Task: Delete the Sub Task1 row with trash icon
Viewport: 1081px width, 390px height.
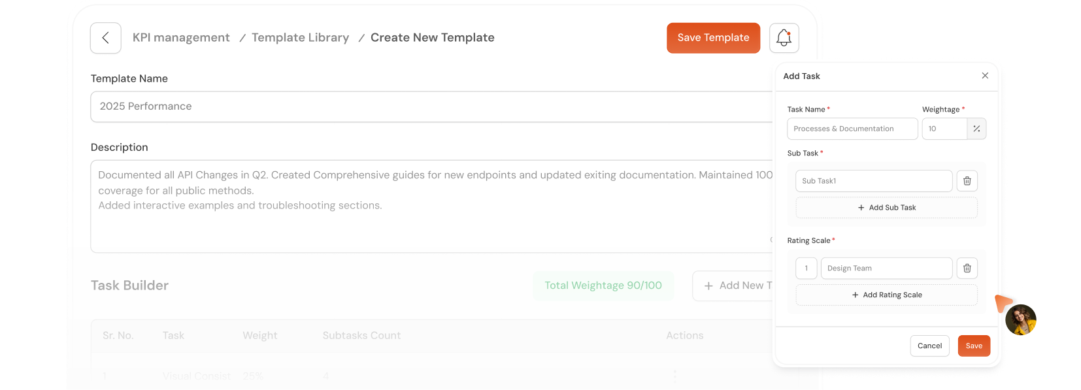Action: 967,181
